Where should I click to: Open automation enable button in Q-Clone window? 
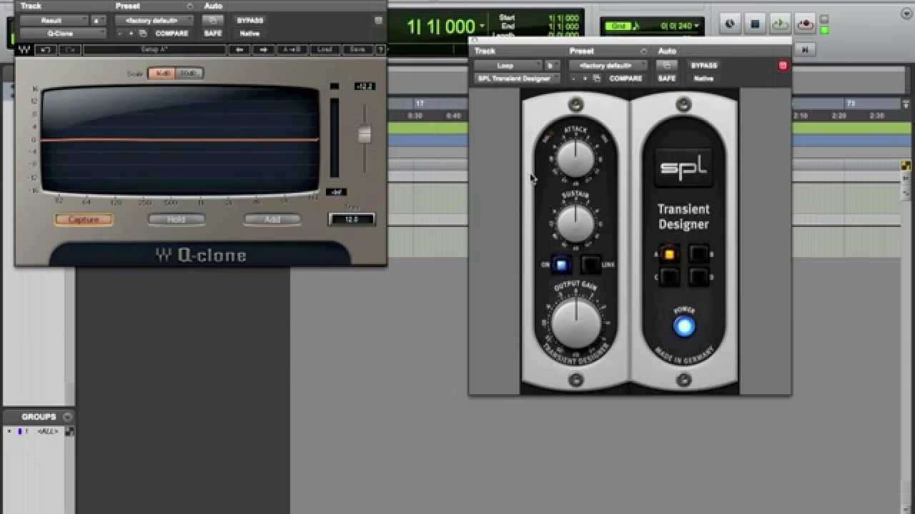point(213,21)
